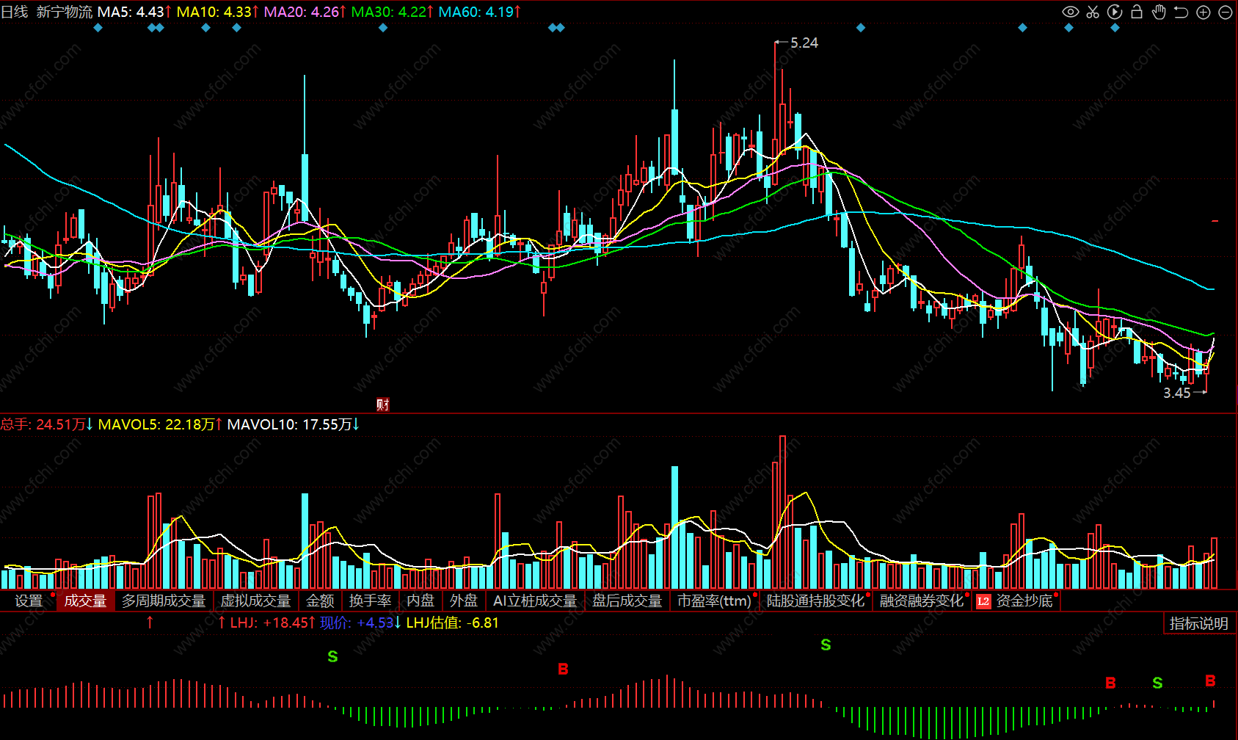Image resolution: width=1238 pixels, height=740 pixels.
Task: Click the LHJ: +18.45 indicator value
Action: (x=273, y=623)
